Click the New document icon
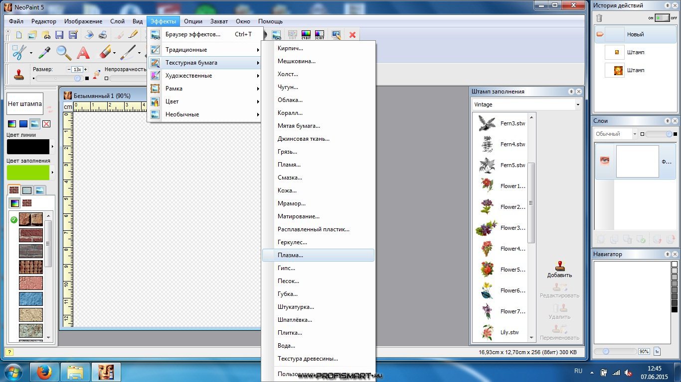Image resolution: width=681 pixels, height=382 pixels. click(x=19, y=35)
